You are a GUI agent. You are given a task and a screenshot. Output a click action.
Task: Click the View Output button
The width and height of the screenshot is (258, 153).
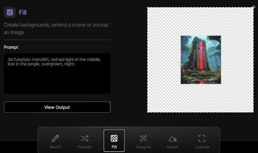(x=57, y=107)
